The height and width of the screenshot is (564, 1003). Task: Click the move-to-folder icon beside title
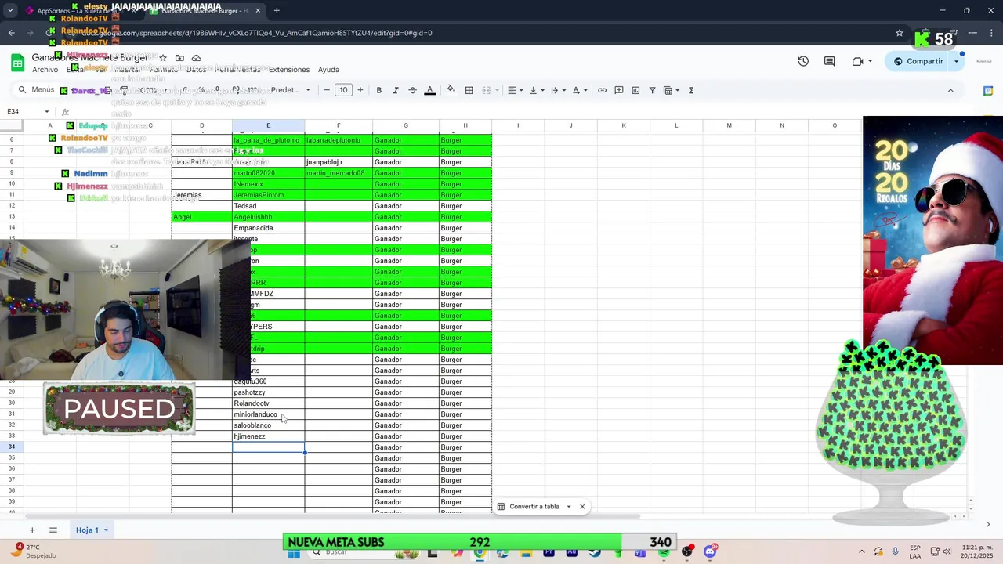coord(179,58)
